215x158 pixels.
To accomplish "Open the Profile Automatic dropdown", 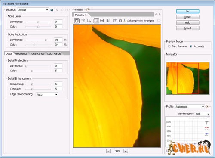I will tap(190, 107).
